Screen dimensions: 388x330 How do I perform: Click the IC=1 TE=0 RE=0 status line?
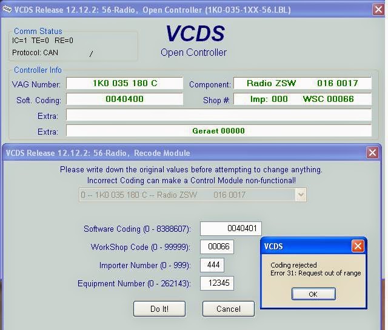(42, 41)
